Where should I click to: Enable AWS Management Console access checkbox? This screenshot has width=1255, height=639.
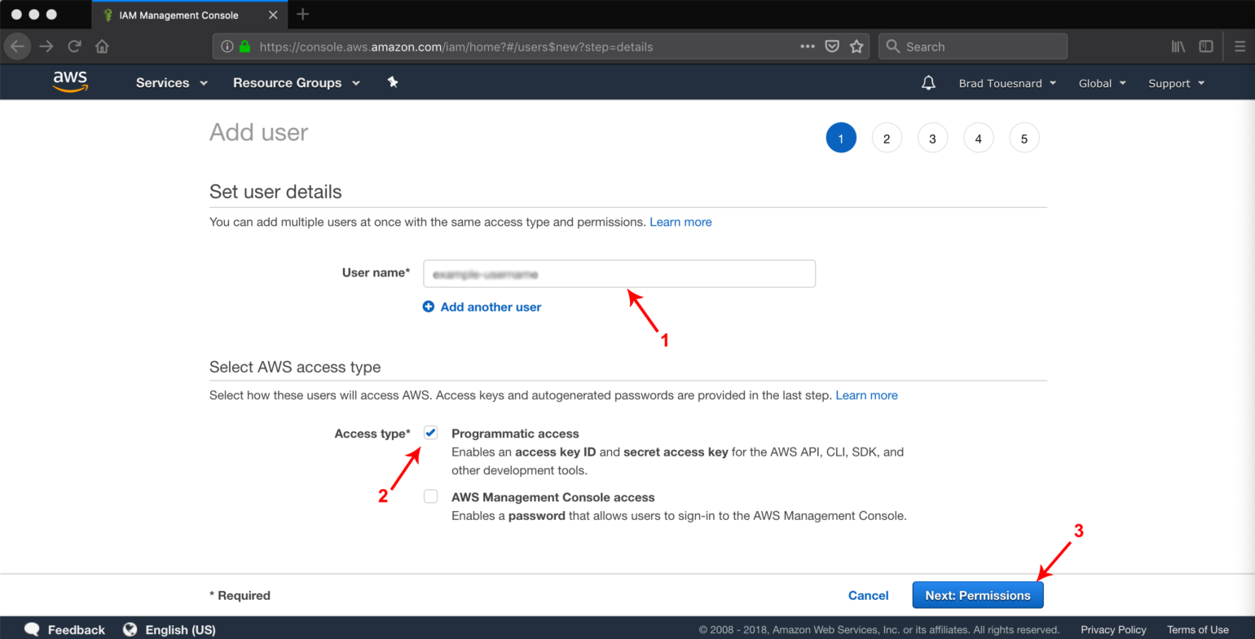pos(430,496)
